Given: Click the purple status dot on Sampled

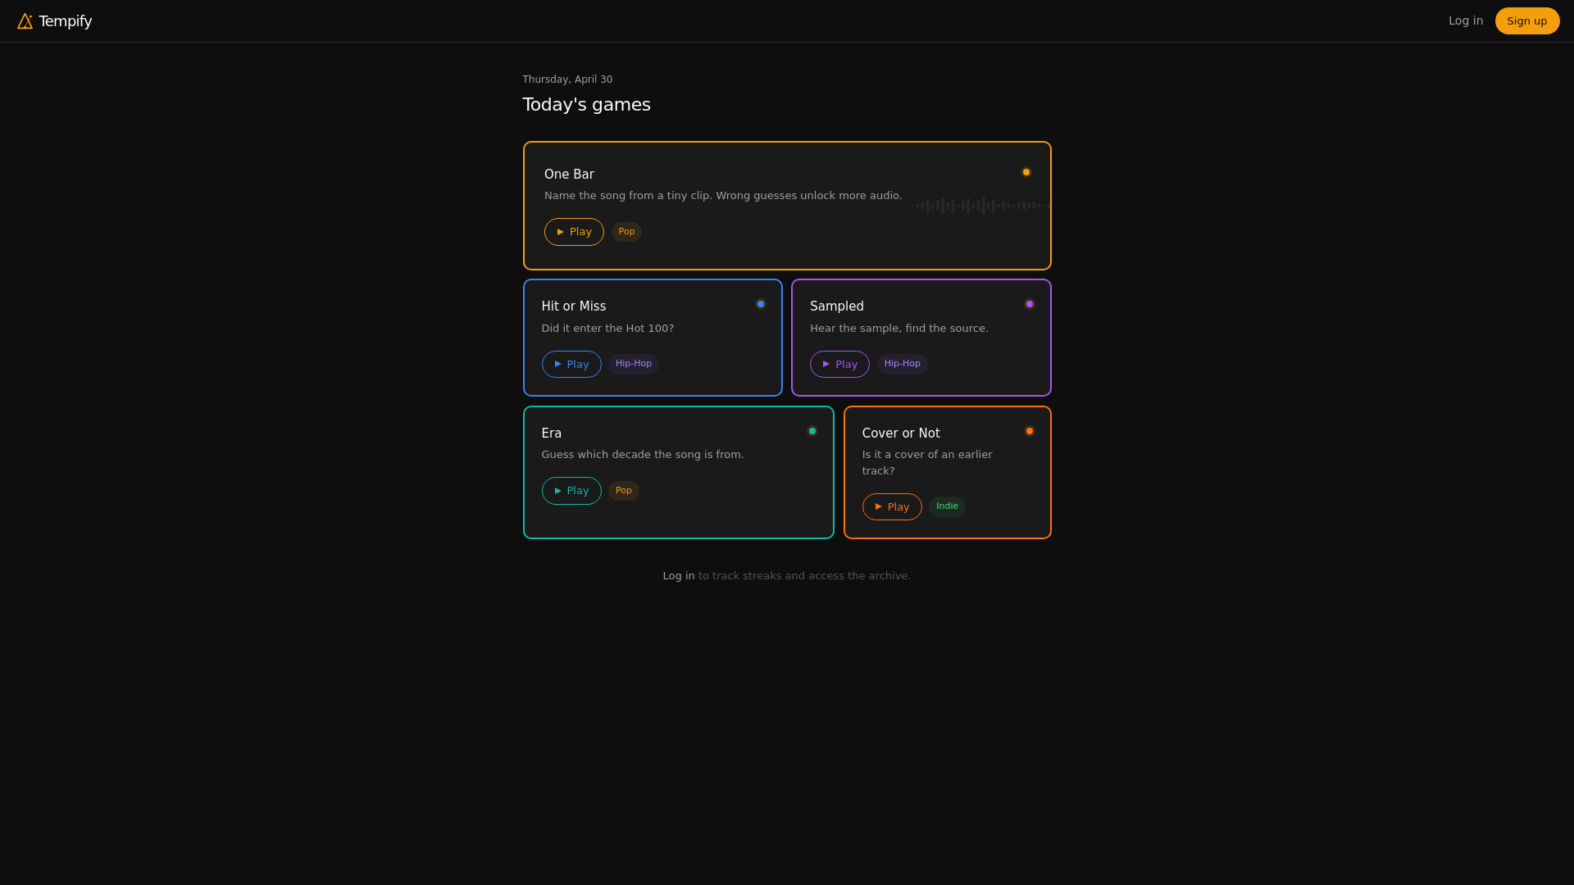Looking at the screenshot, I should point(1030,304).
